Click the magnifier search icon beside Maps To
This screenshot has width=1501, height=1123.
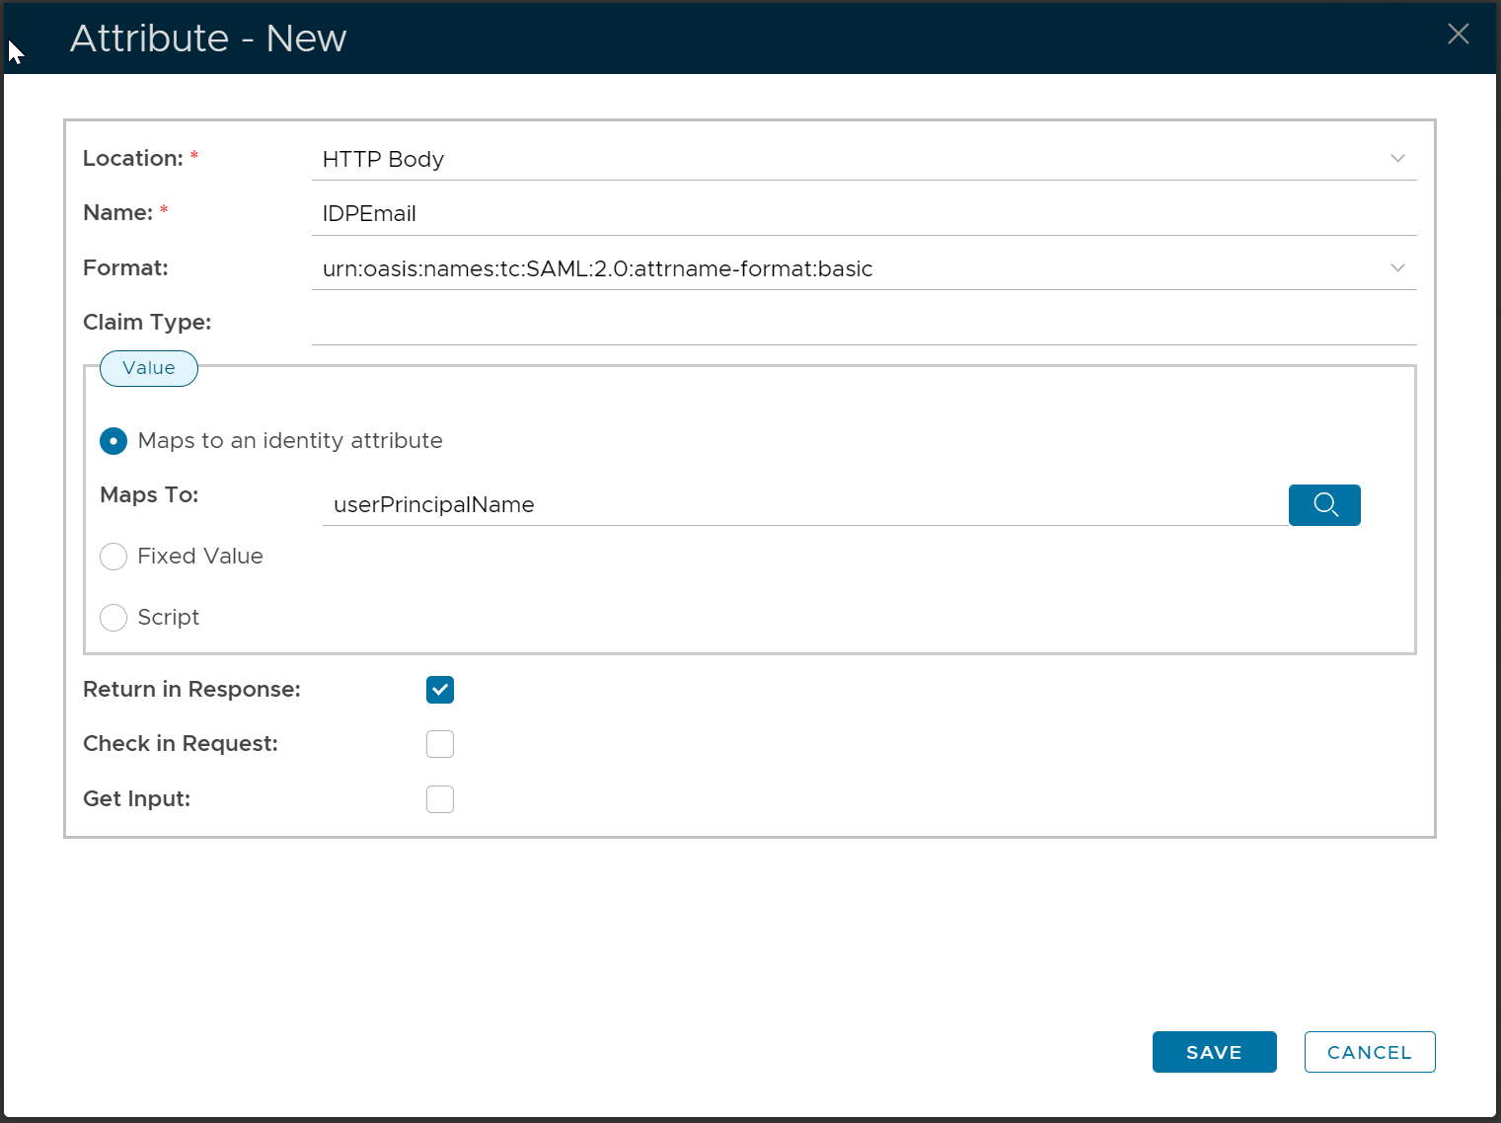(1324, 505)
